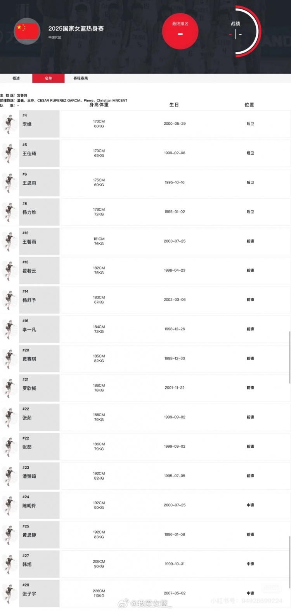Screen dimensions: 291x611
Task: Select player name 杨舒予
Action: tap(29, 300)
